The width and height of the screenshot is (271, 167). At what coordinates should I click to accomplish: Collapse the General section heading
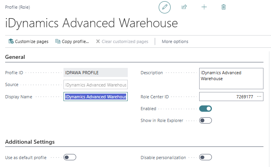[15, 57]
